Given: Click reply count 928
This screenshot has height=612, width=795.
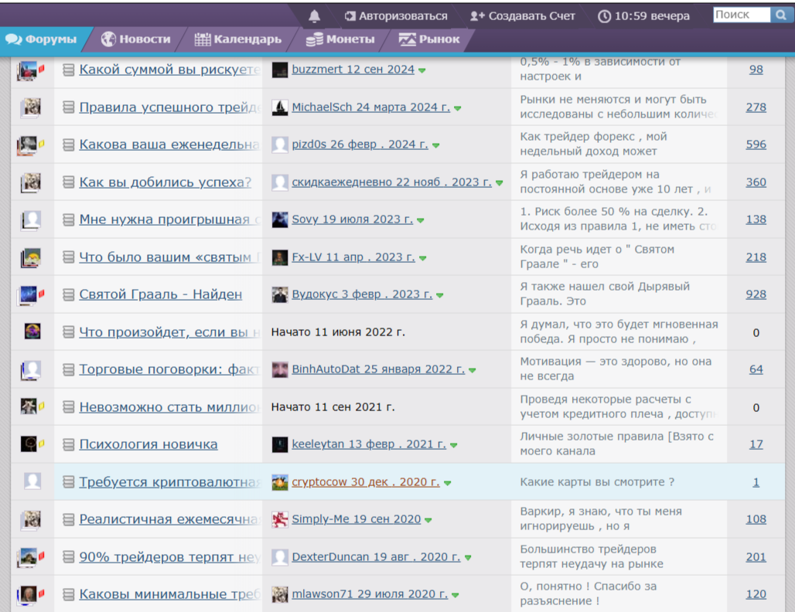Looking at the screenshot, I should (756, 295).
